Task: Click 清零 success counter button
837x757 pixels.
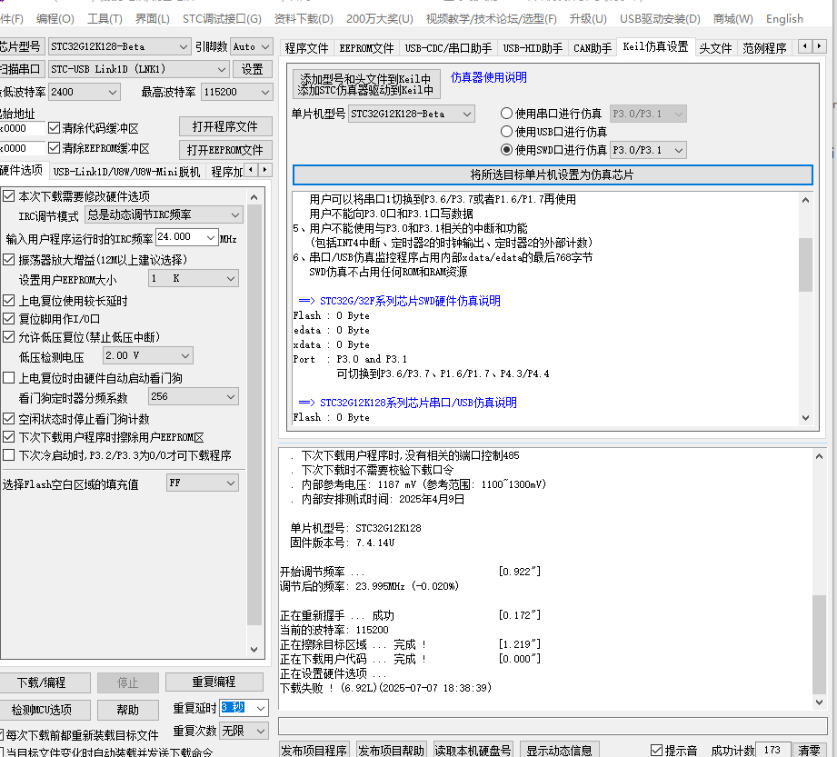Action: (x=809, y=750)
